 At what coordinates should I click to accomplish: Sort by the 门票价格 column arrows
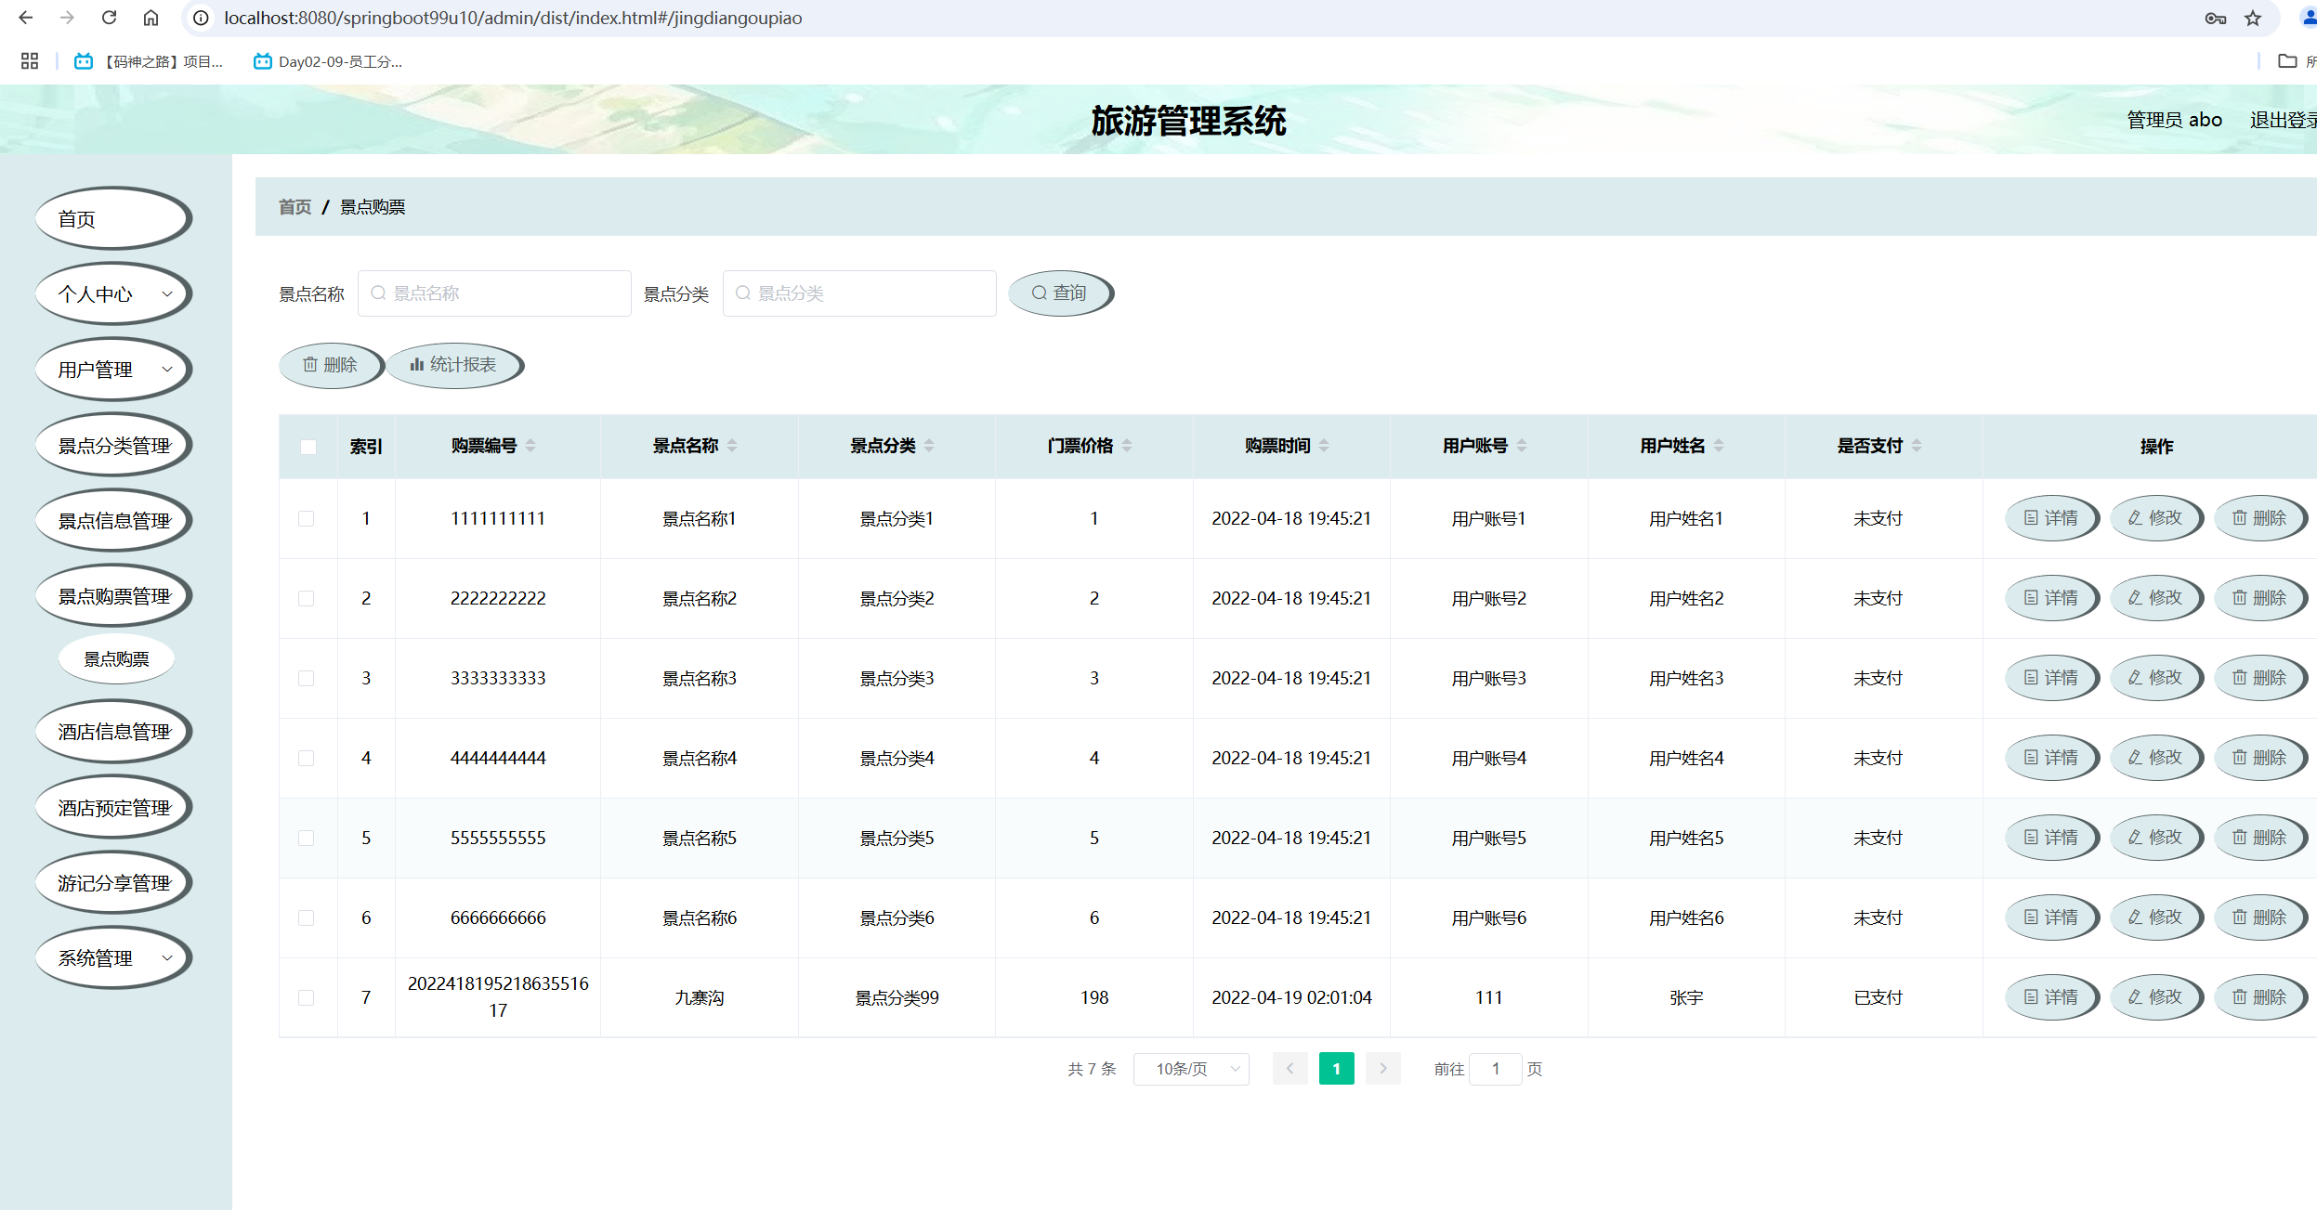tap(1127, 446)
